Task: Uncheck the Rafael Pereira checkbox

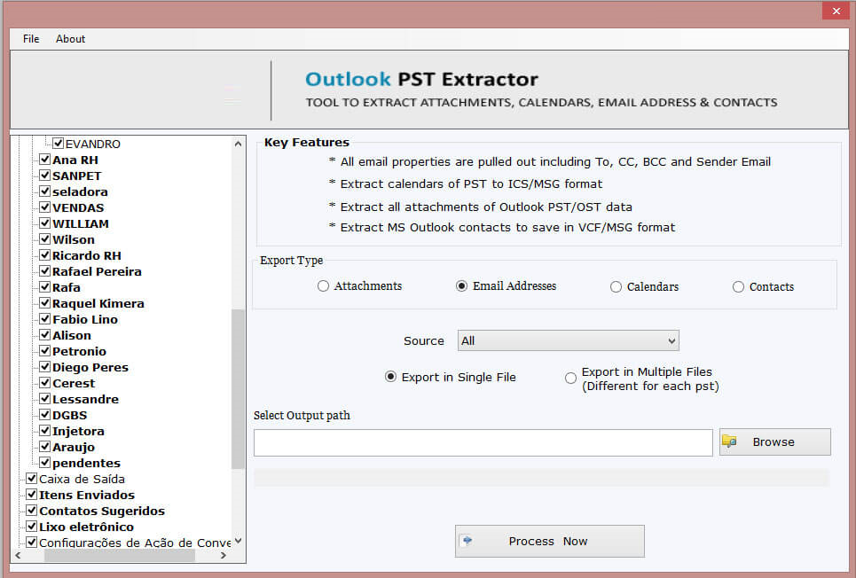Action: (45, 270)
